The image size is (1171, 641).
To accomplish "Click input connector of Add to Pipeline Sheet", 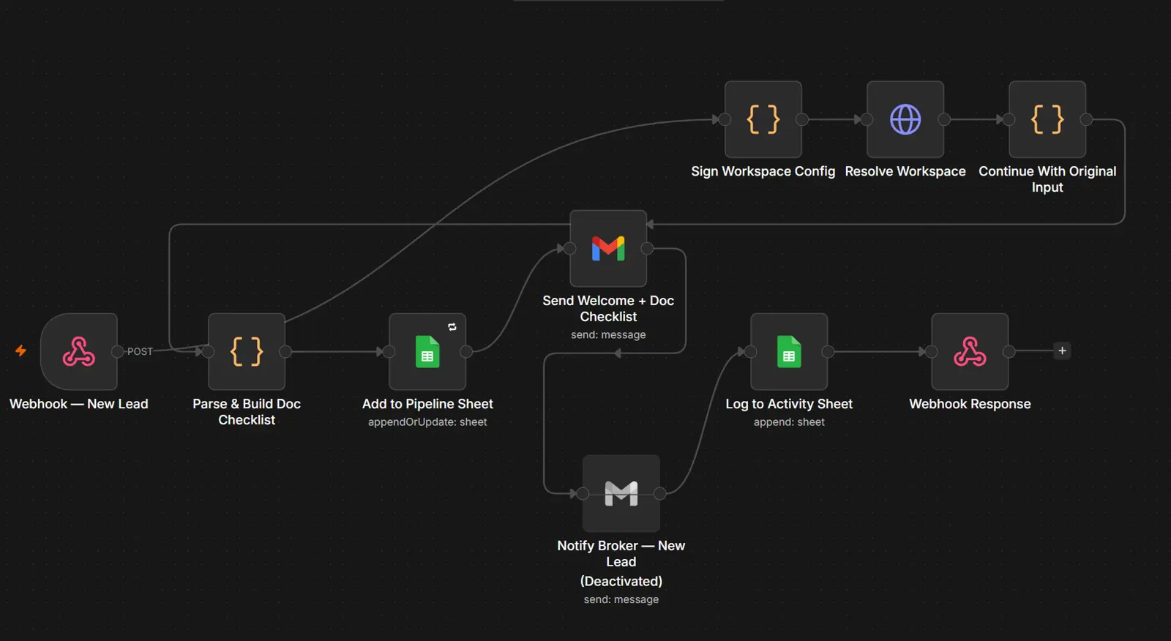I will [x=389, y=351].
